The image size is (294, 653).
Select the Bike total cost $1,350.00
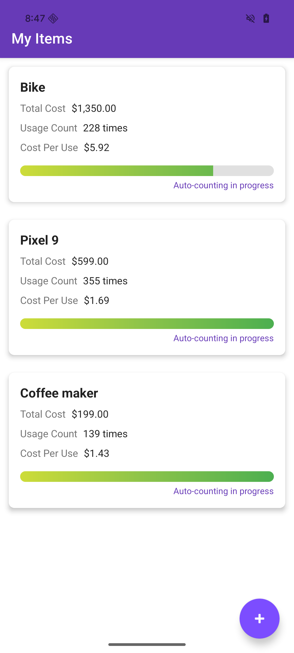94,108
